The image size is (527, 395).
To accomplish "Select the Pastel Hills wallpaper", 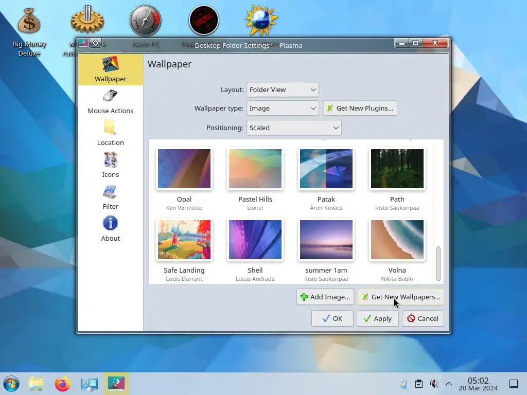I will click(255, 169).
